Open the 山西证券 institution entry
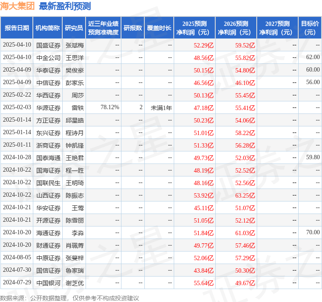The width and height of the screenshot is (322, 302). click(48, 195)
